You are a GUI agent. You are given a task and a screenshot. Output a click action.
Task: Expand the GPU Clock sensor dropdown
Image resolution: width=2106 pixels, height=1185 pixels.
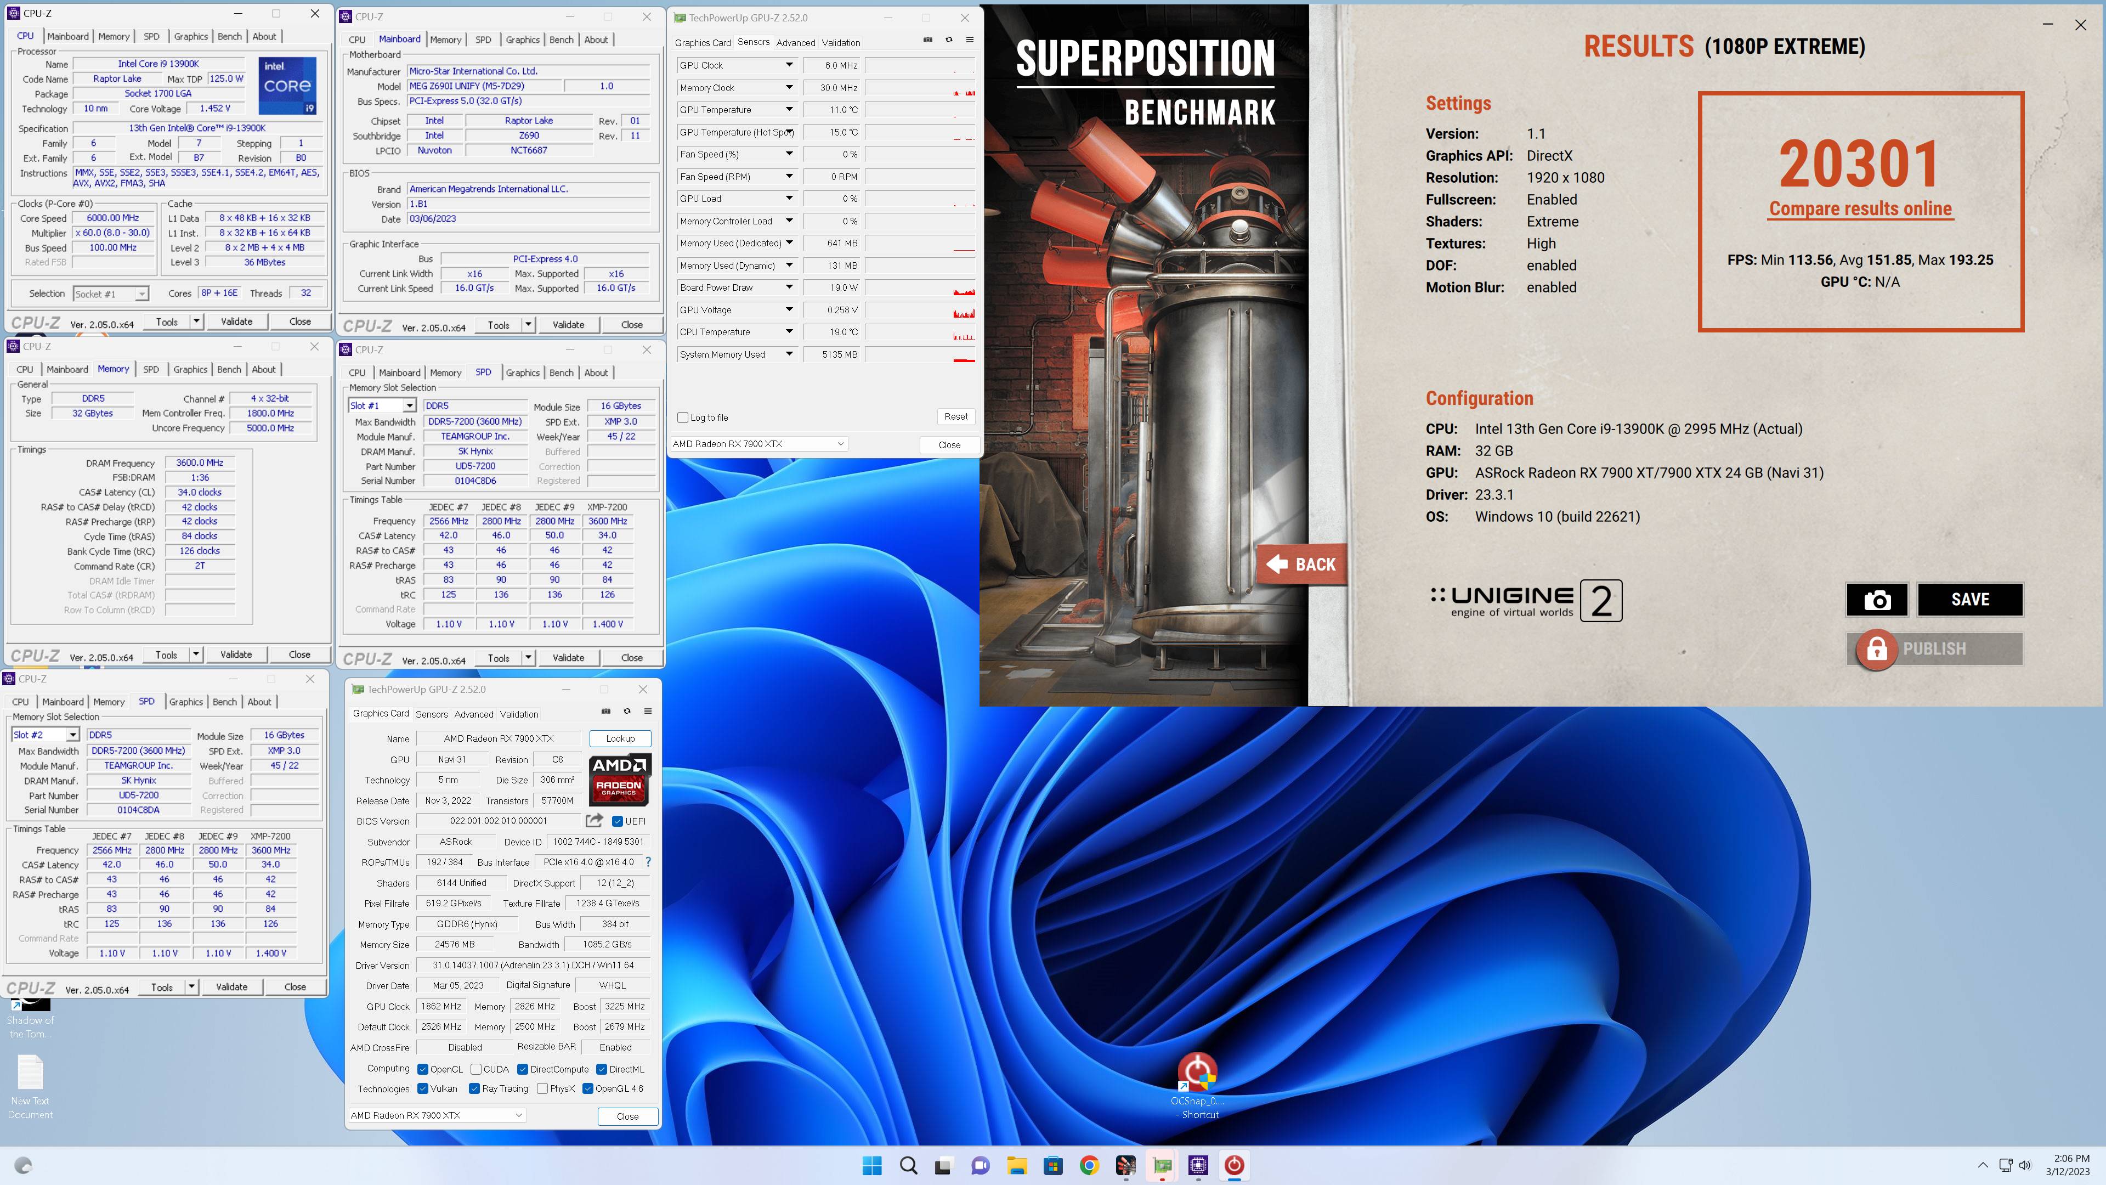click(789, 65)
